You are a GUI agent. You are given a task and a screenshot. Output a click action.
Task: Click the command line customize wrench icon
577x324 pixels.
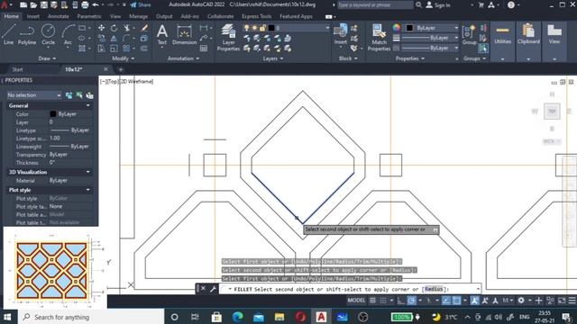213,289
